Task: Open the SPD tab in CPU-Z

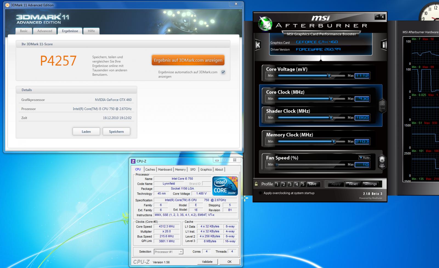Action: (193, 170)
